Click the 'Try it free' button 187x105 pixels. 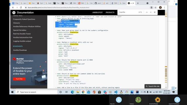(x=19, y=79)
